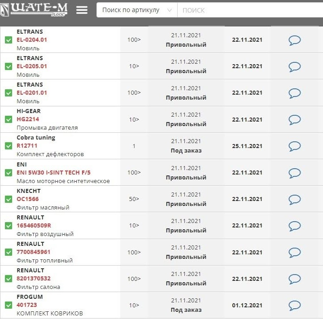Viewport: 323px width, 319px height.
Task: Expand the Поиск по артикулу dropdown
Action: 137,10
